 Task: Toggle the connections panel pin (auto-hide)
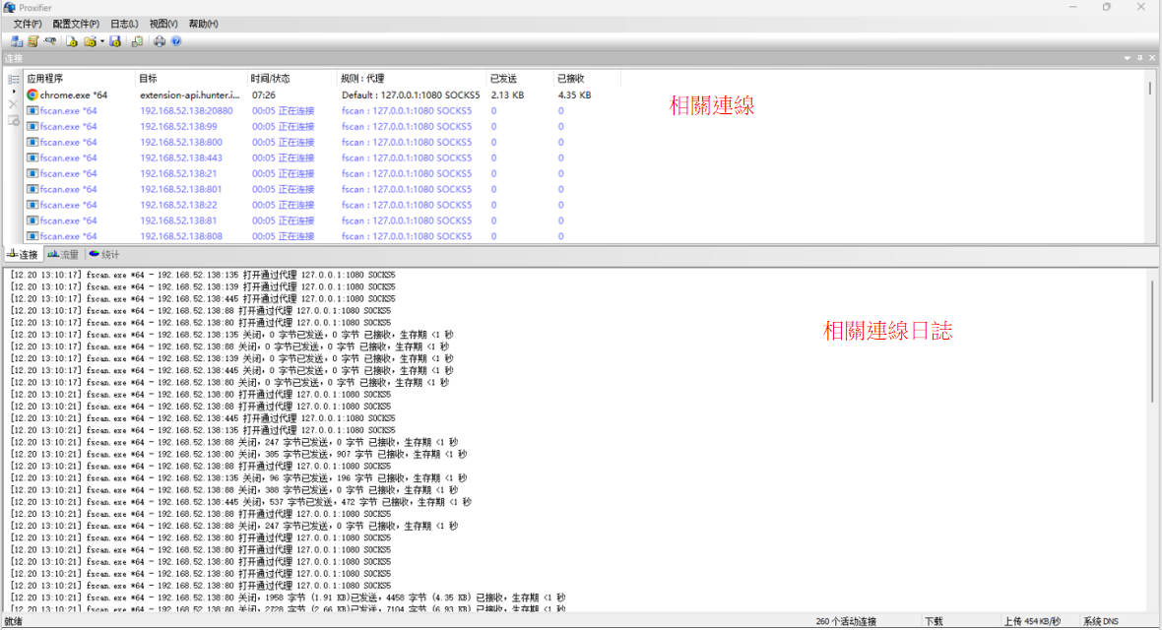pos(1139,58)
